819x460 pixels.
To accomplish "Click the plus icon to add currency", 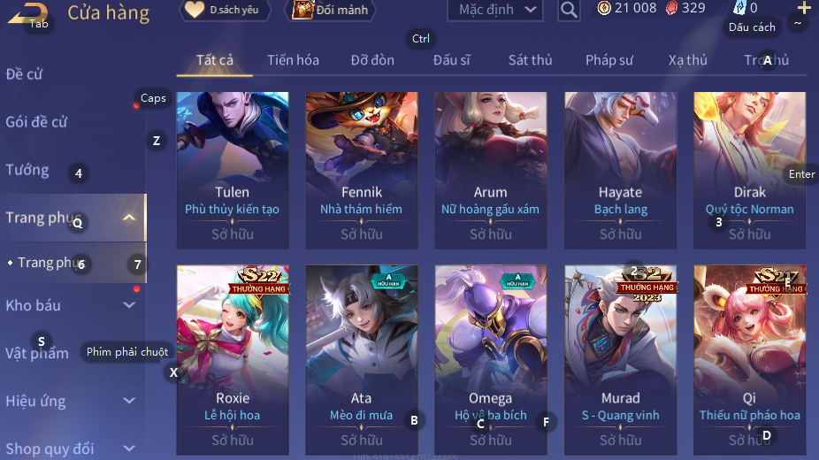I will point(804,8).
